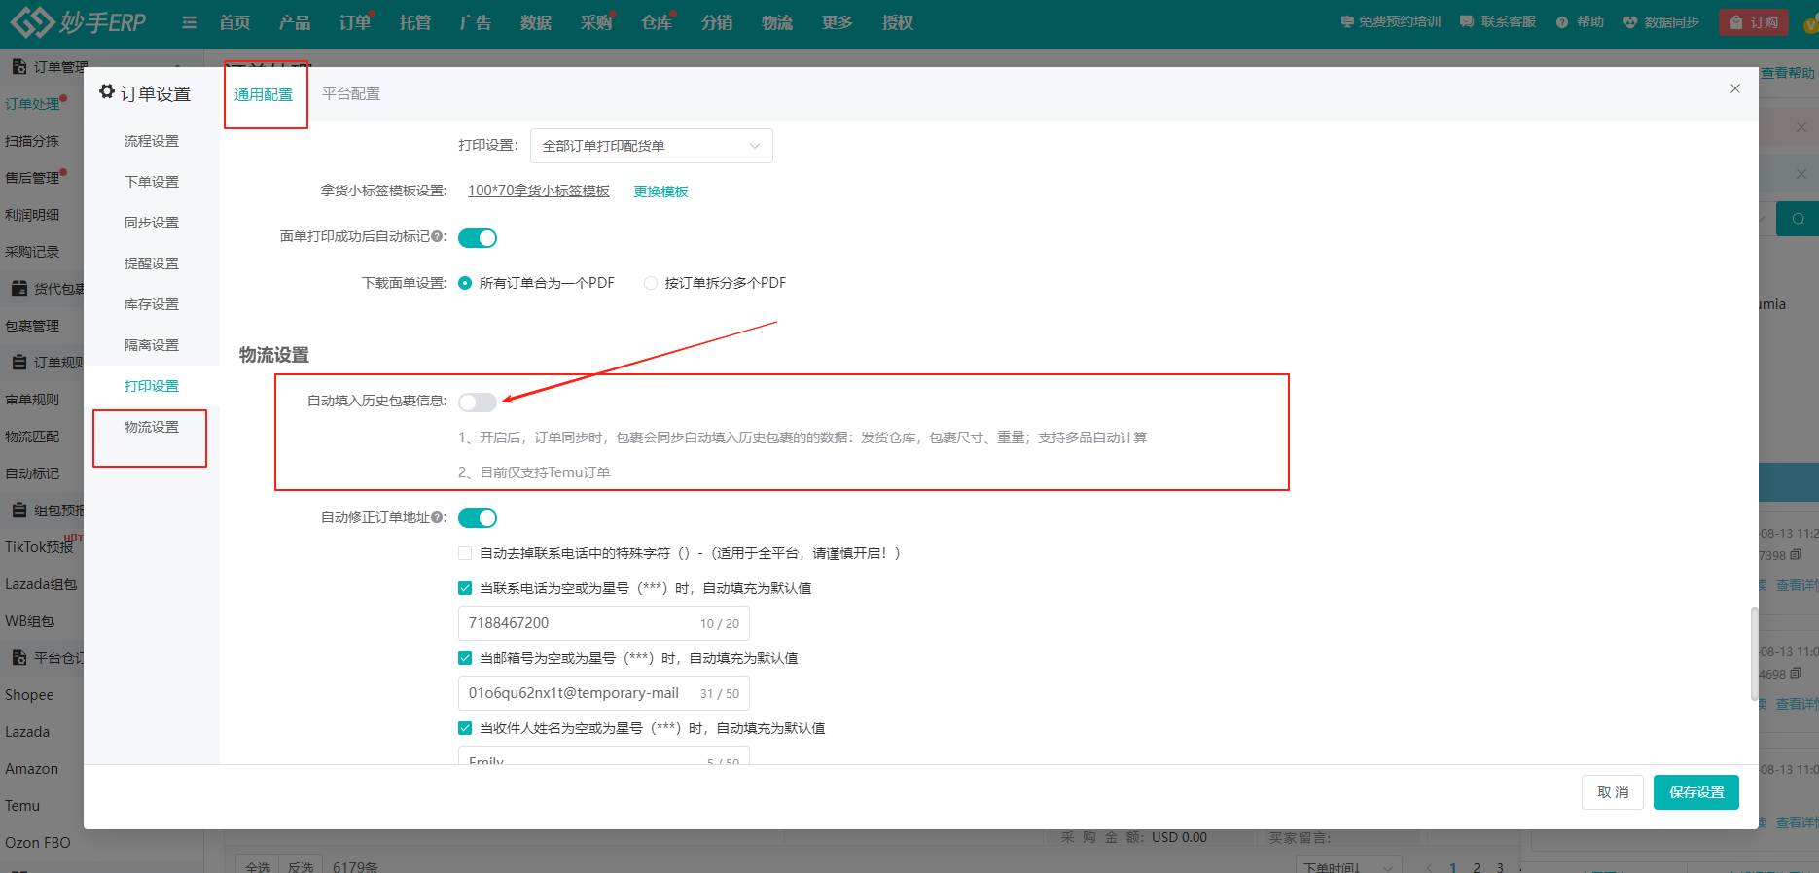Viewport: 1819px width, 873px height.
Task: Uncheck 当联系电话为空或为星号 checkbox
Action: click(x=465, y=588)
